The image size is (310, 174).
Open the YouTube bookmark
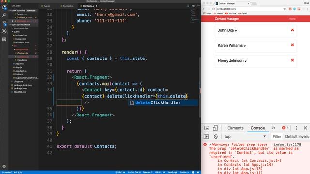coord(231,14)
